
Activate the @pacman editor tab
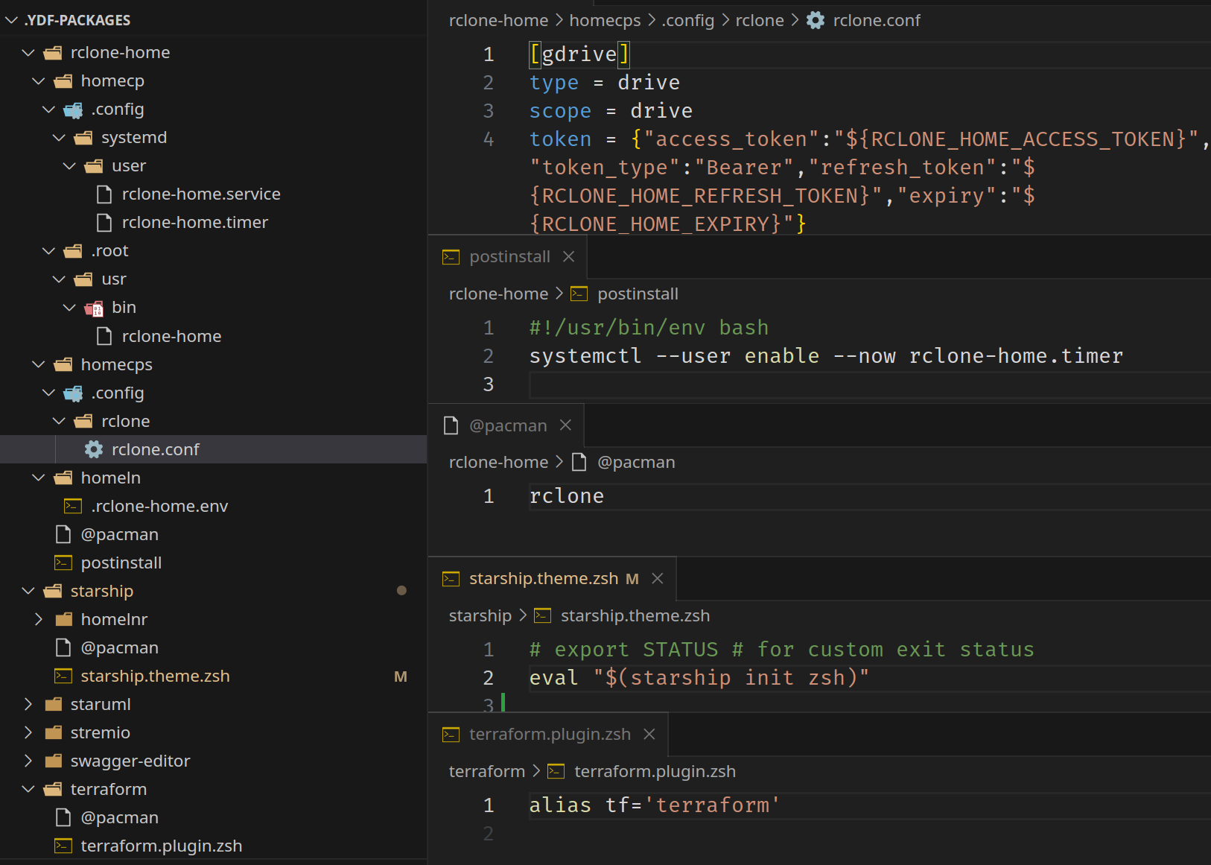508,425
